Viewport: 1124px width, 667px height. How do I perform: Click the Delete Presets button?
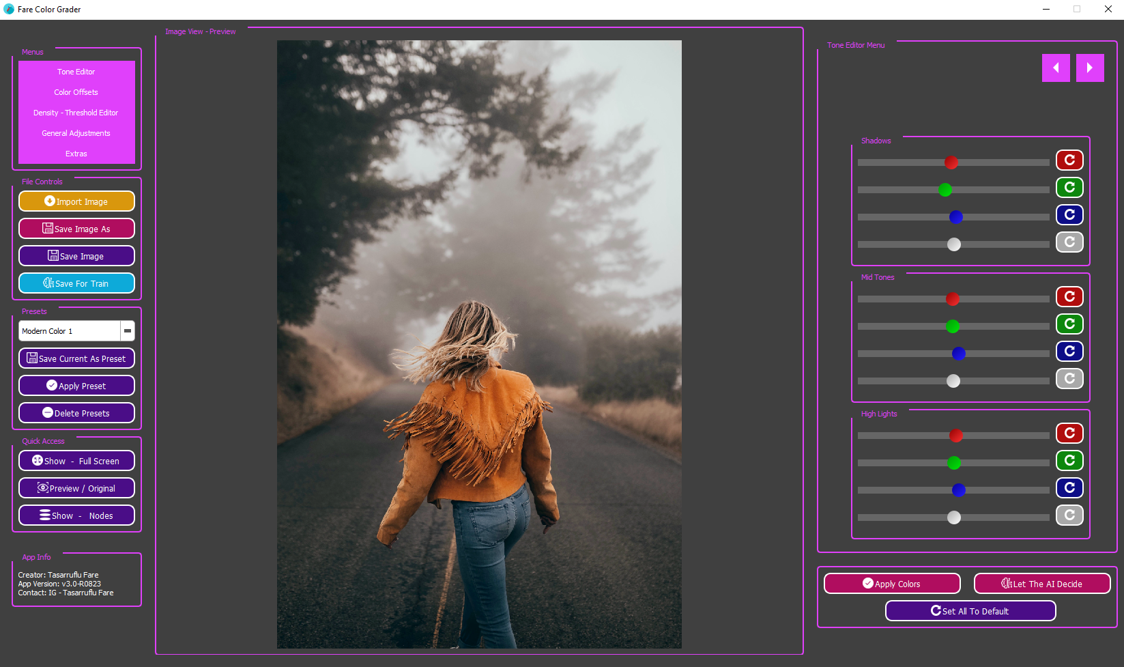76,412
